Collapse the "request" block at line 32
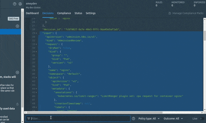Screen dimensions: 206x123 coord(36,44)
